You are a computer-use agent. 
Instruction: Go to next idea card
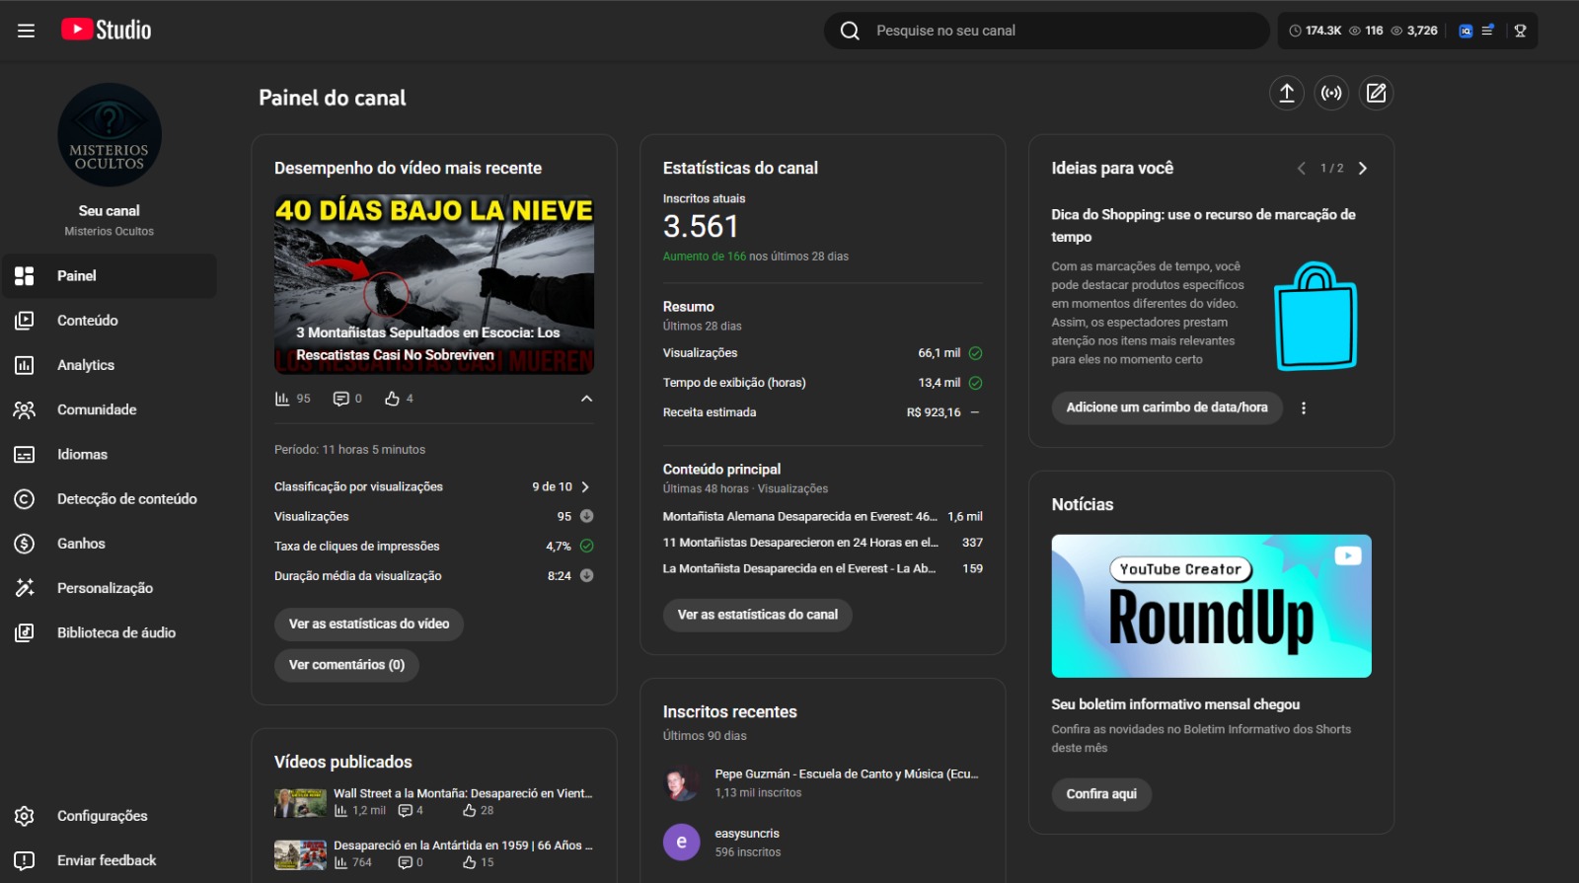[x=1363, y=169]
